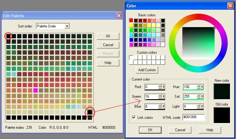This screenshot has width=236, height=139.
Task: Select the bright magenta swatch in the palette grid
Action: [x=36, y=90]
